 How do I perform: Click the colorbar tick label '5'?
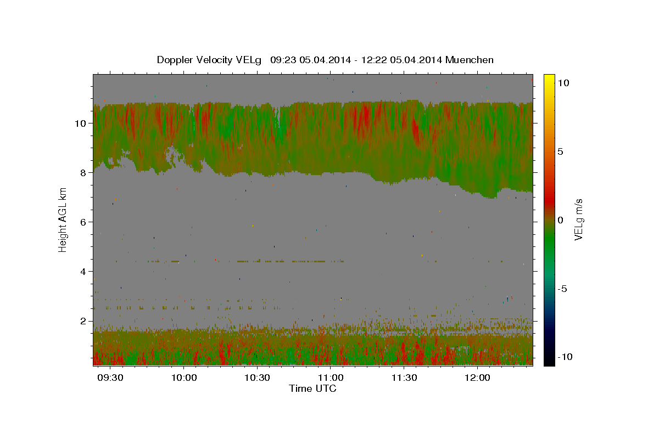coord(561,151)
